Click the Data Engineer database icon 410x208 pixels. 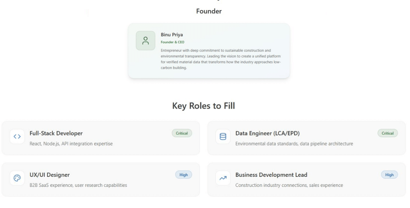point(223,137)
